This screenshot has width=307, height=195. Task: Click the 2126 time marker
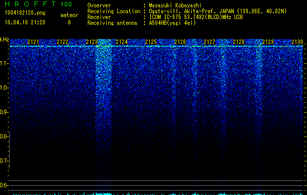coord(180,42)
